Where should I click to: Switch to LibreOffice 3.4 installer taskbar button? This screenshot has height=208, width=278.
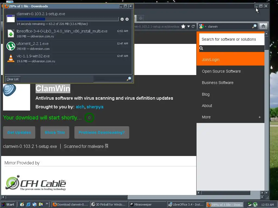(186, 204)
